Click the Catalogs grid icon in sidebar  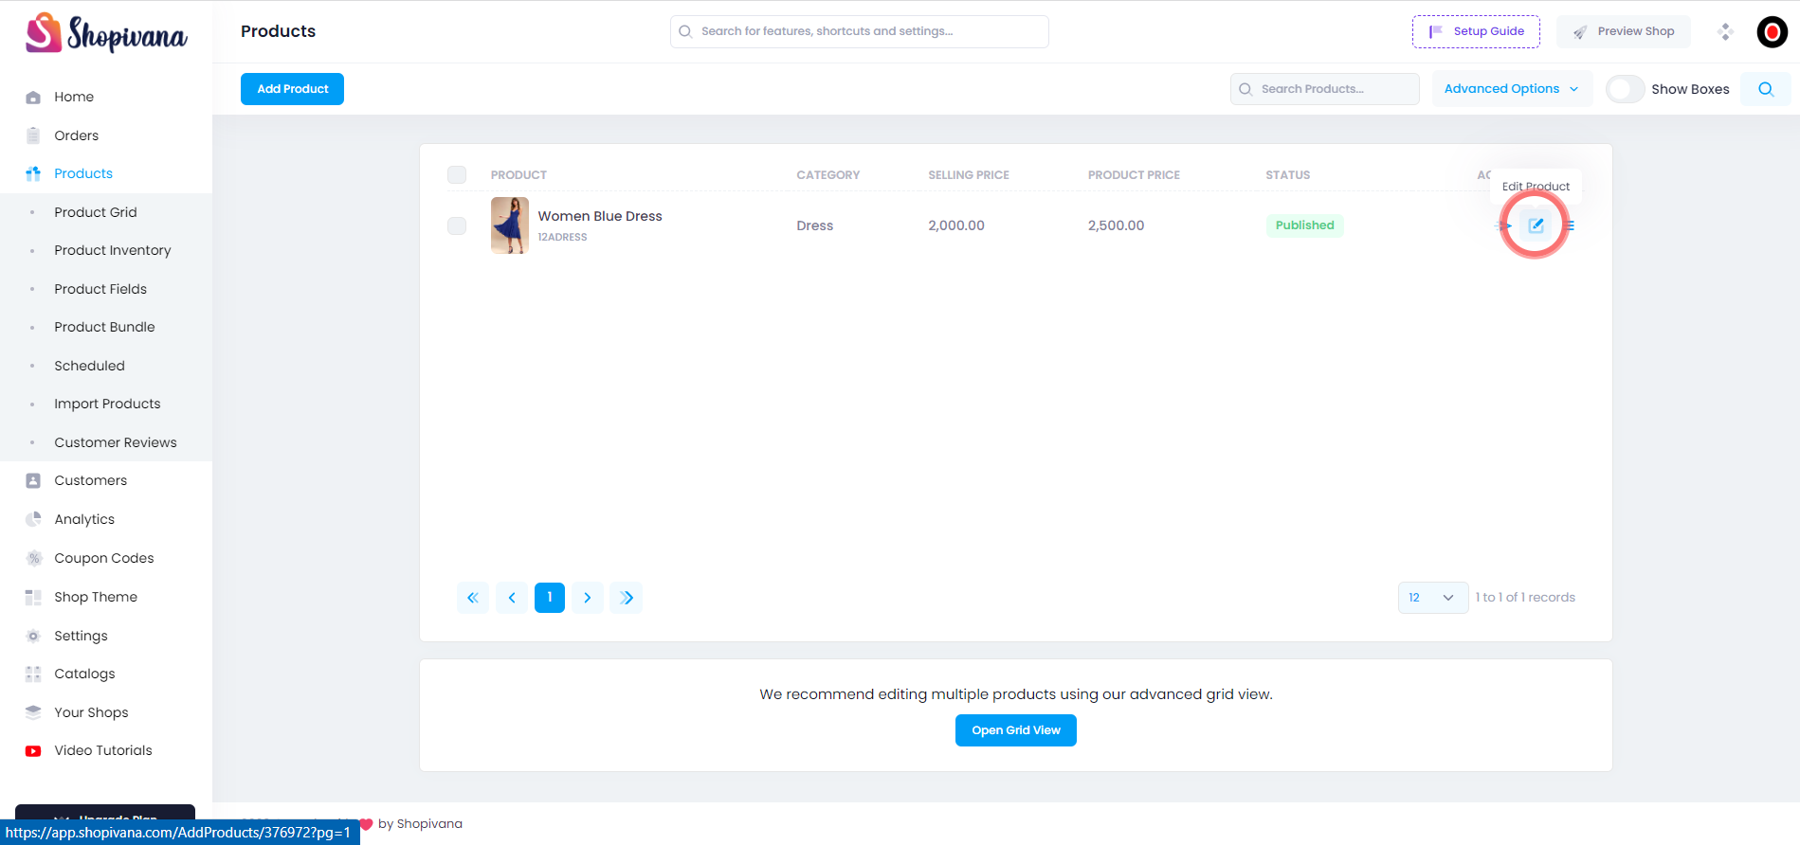pos(33,674)
